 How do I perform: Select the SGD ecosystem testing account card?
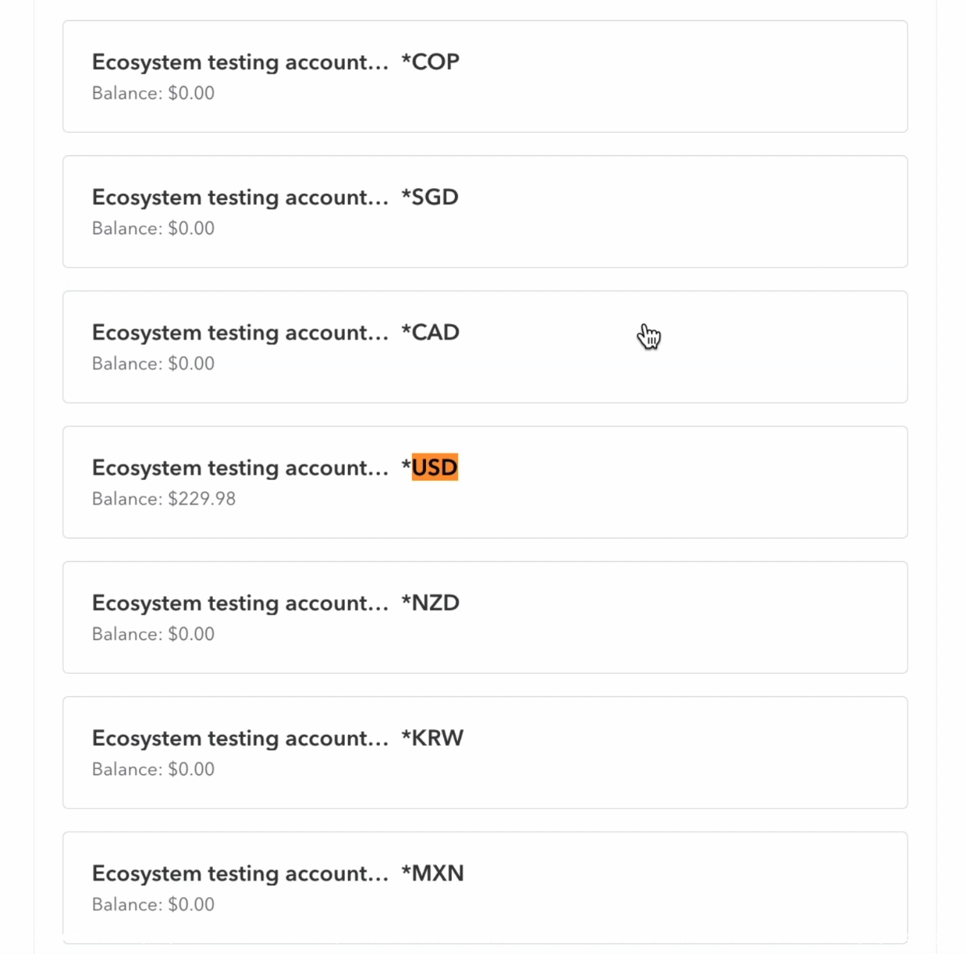484,212
